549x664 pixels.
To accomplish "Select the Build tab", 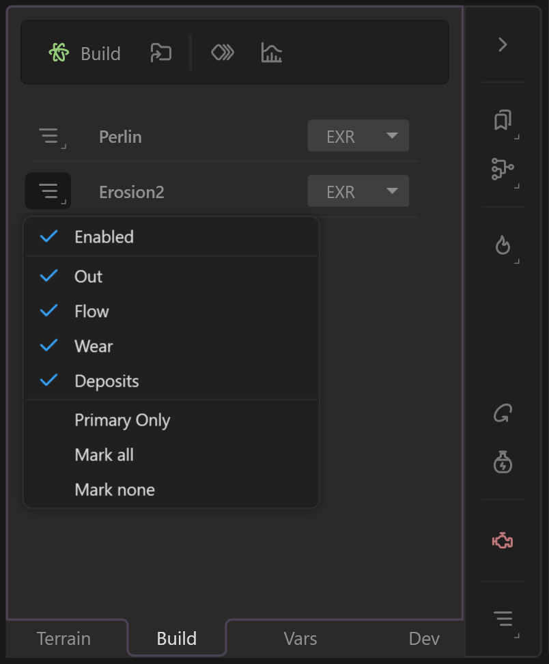I will (176, 639).
